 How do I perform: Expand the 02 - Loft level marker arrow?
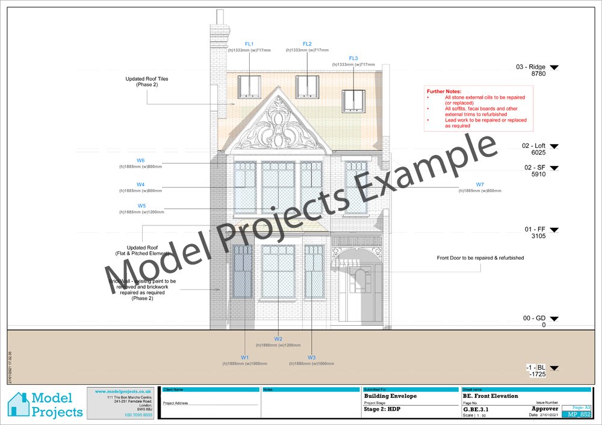[554, 145]
